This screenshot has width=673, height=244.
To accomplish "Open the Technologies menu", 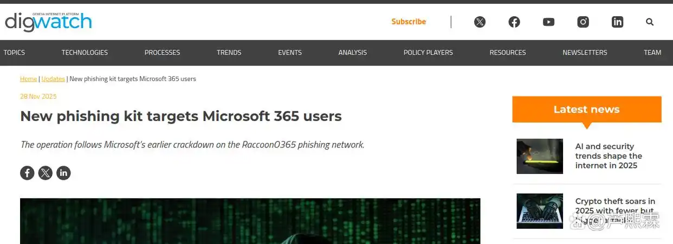I will pos(85,52).
